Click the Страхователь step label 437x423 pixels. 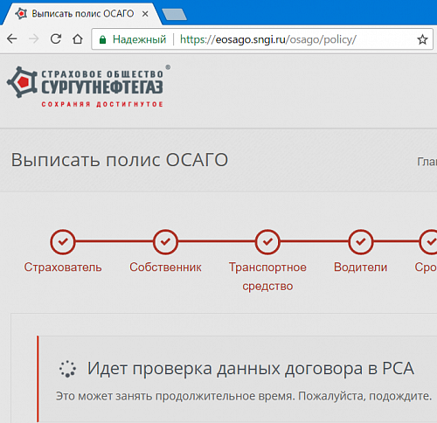coord(63,267)
